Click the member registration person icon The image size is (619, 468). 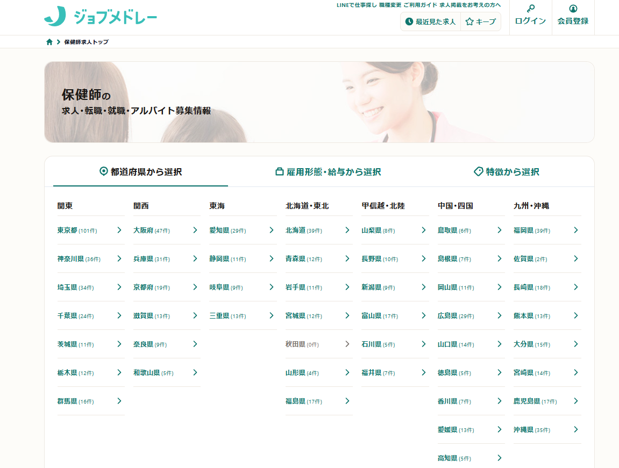click(573, 9)
